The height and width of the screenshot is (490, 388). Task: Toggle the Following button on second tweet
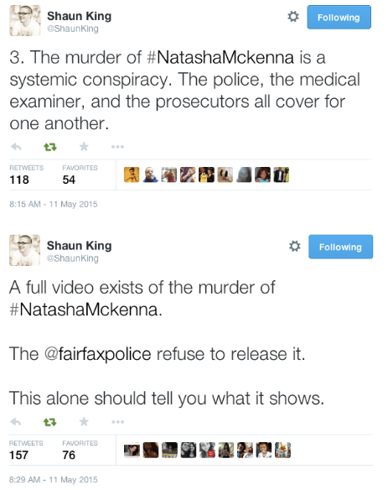point(340,247)
